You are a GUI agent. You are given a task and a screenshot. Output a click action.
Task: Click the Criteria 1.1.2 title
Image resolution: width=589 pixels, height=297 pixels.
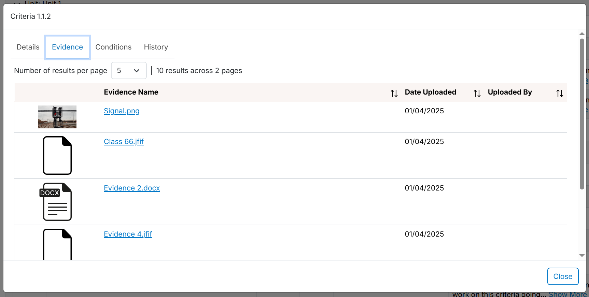coord(31,16)
